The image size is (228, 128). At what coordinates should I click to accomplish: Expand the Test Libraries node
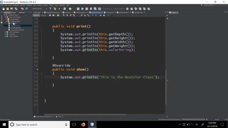pos(6,36)
